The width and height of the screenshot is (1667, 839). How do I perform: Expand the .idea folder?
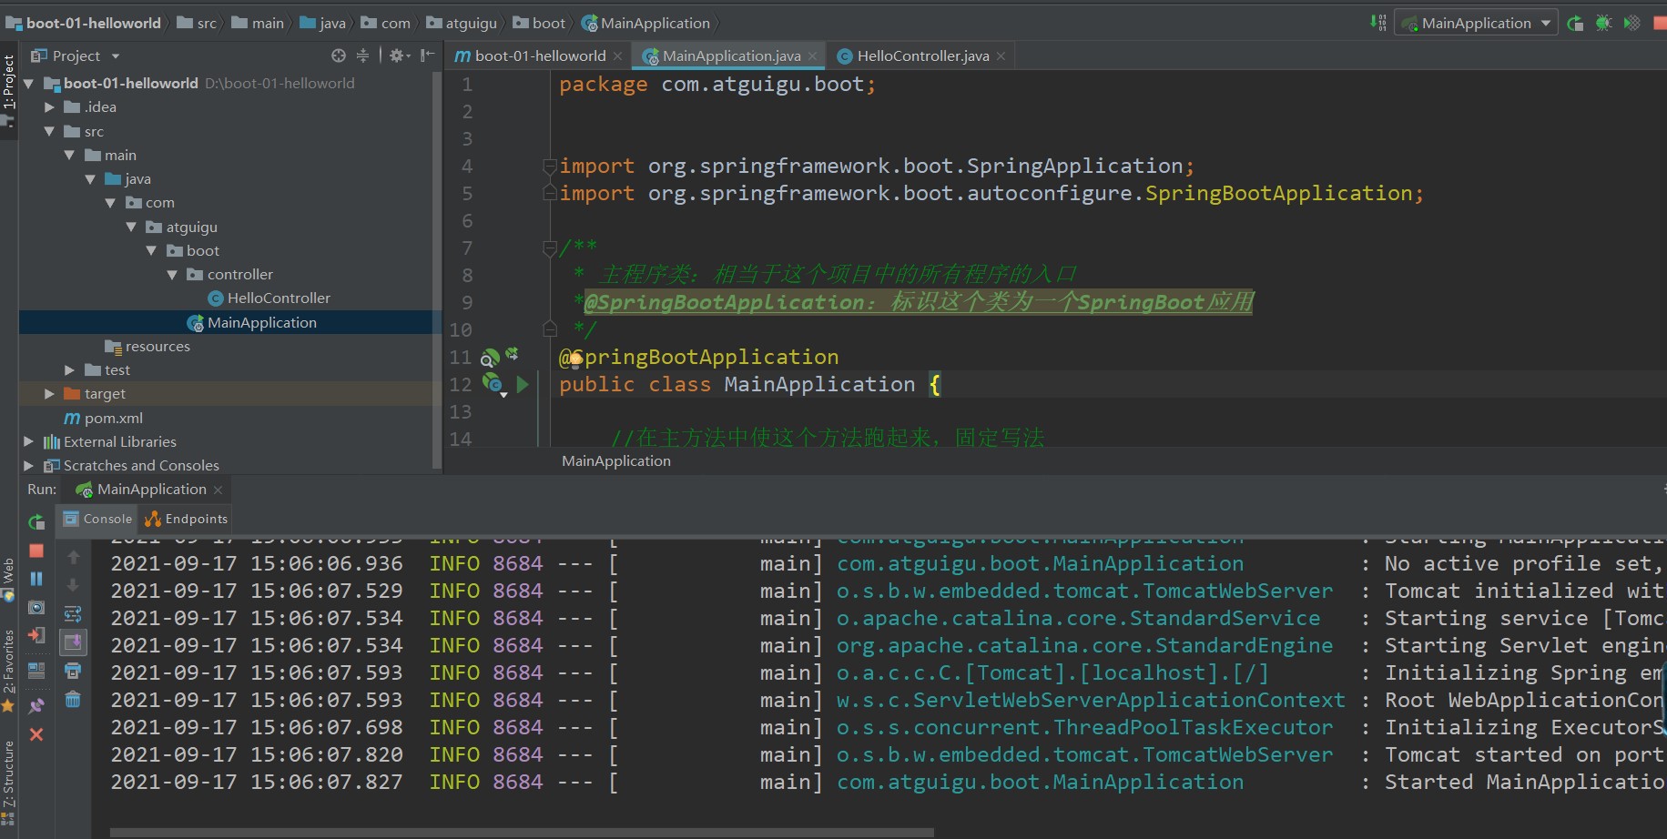49,107
